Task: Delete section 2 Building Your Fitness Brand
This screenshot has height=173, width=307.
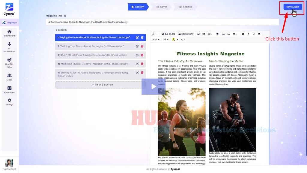Action: tap(142, 46)
